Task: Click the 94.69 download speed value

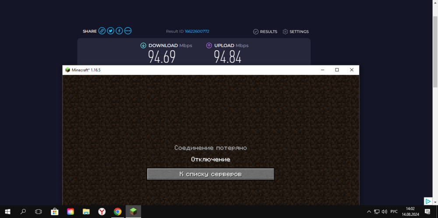Action: point(162,57)
